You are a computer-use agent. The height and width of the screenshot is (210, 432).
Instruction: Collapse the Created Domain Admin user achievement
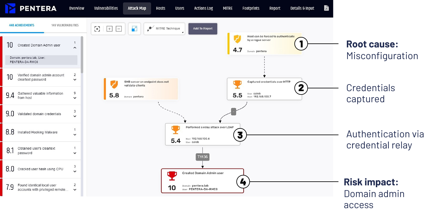pos(75,48)
